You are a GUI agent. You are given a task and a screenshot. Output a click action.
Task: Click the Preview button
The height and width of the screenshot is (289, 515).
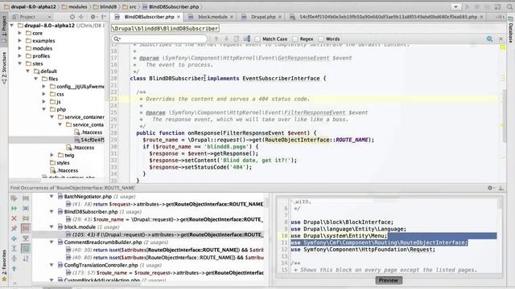point(389,280)
